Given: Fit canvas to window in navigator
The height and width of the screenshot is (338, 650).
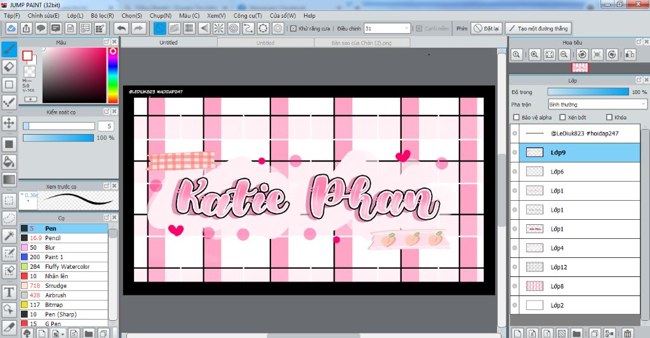Looking at the screenshot, I should (x=550, y=55).
